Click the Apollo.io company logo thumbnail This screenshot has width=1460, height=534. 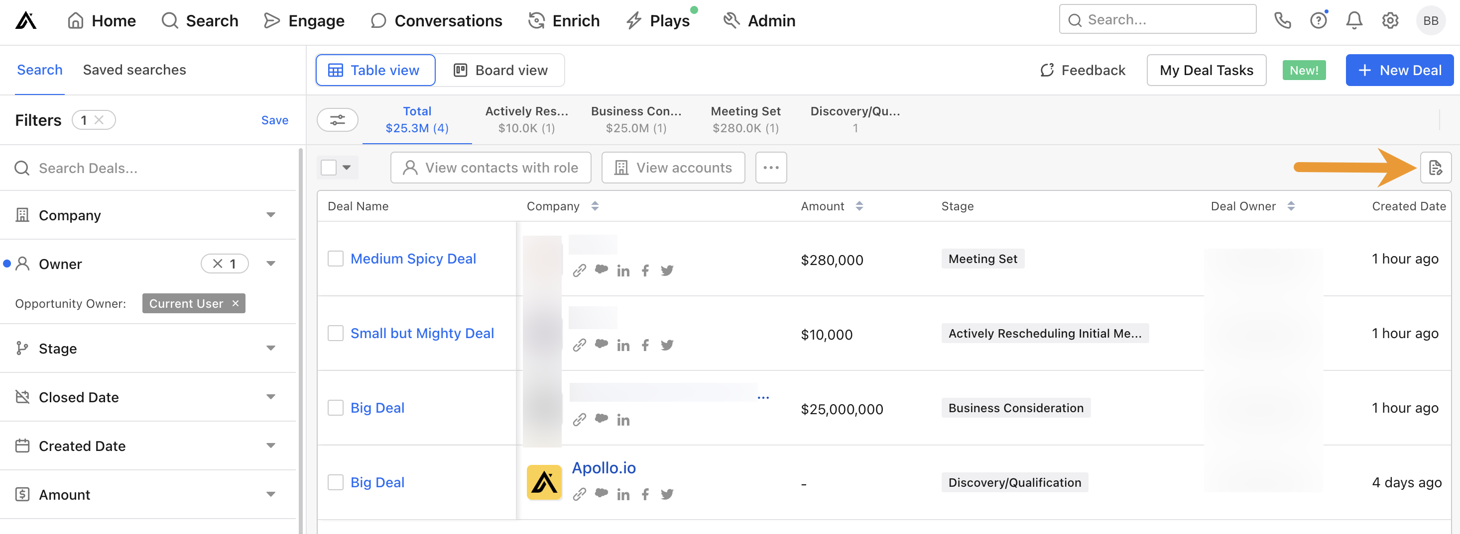point(544,482)
